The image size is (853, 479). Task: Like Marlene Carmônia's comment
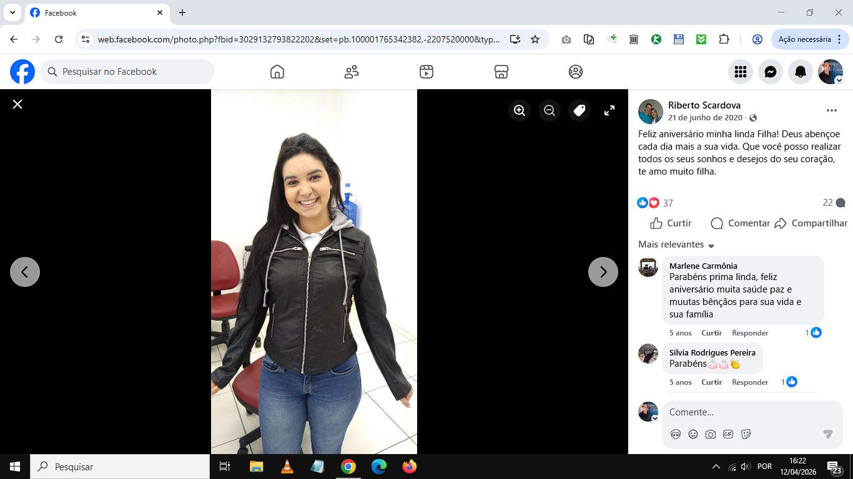[x=711, y=332]
